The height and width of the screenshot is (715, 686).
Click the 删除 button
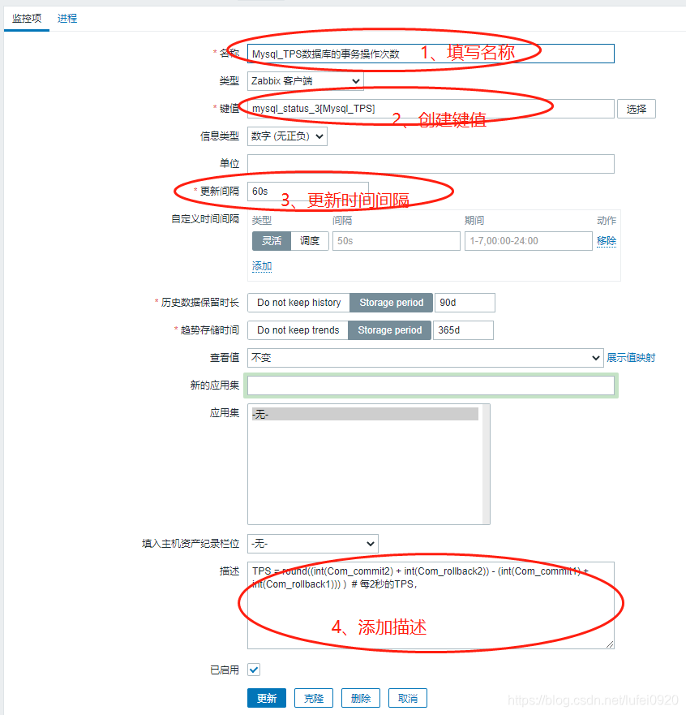click(x=361, y=698)
